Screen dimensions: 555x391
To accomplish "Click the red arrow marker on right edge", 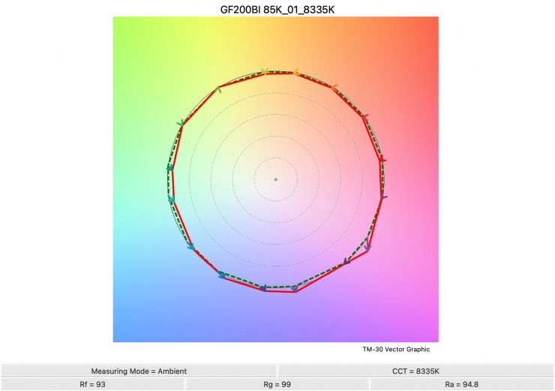I will (382, 160).
